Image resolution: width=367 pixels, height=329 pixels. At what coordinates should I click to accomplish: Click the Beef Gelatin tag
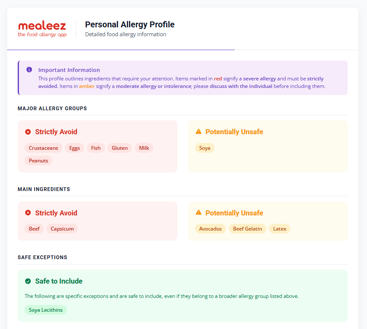(247, 229)
